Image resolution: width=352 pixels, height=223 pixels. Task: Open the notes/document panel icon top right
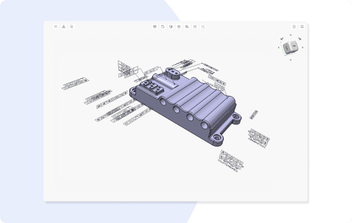[294, 26]
